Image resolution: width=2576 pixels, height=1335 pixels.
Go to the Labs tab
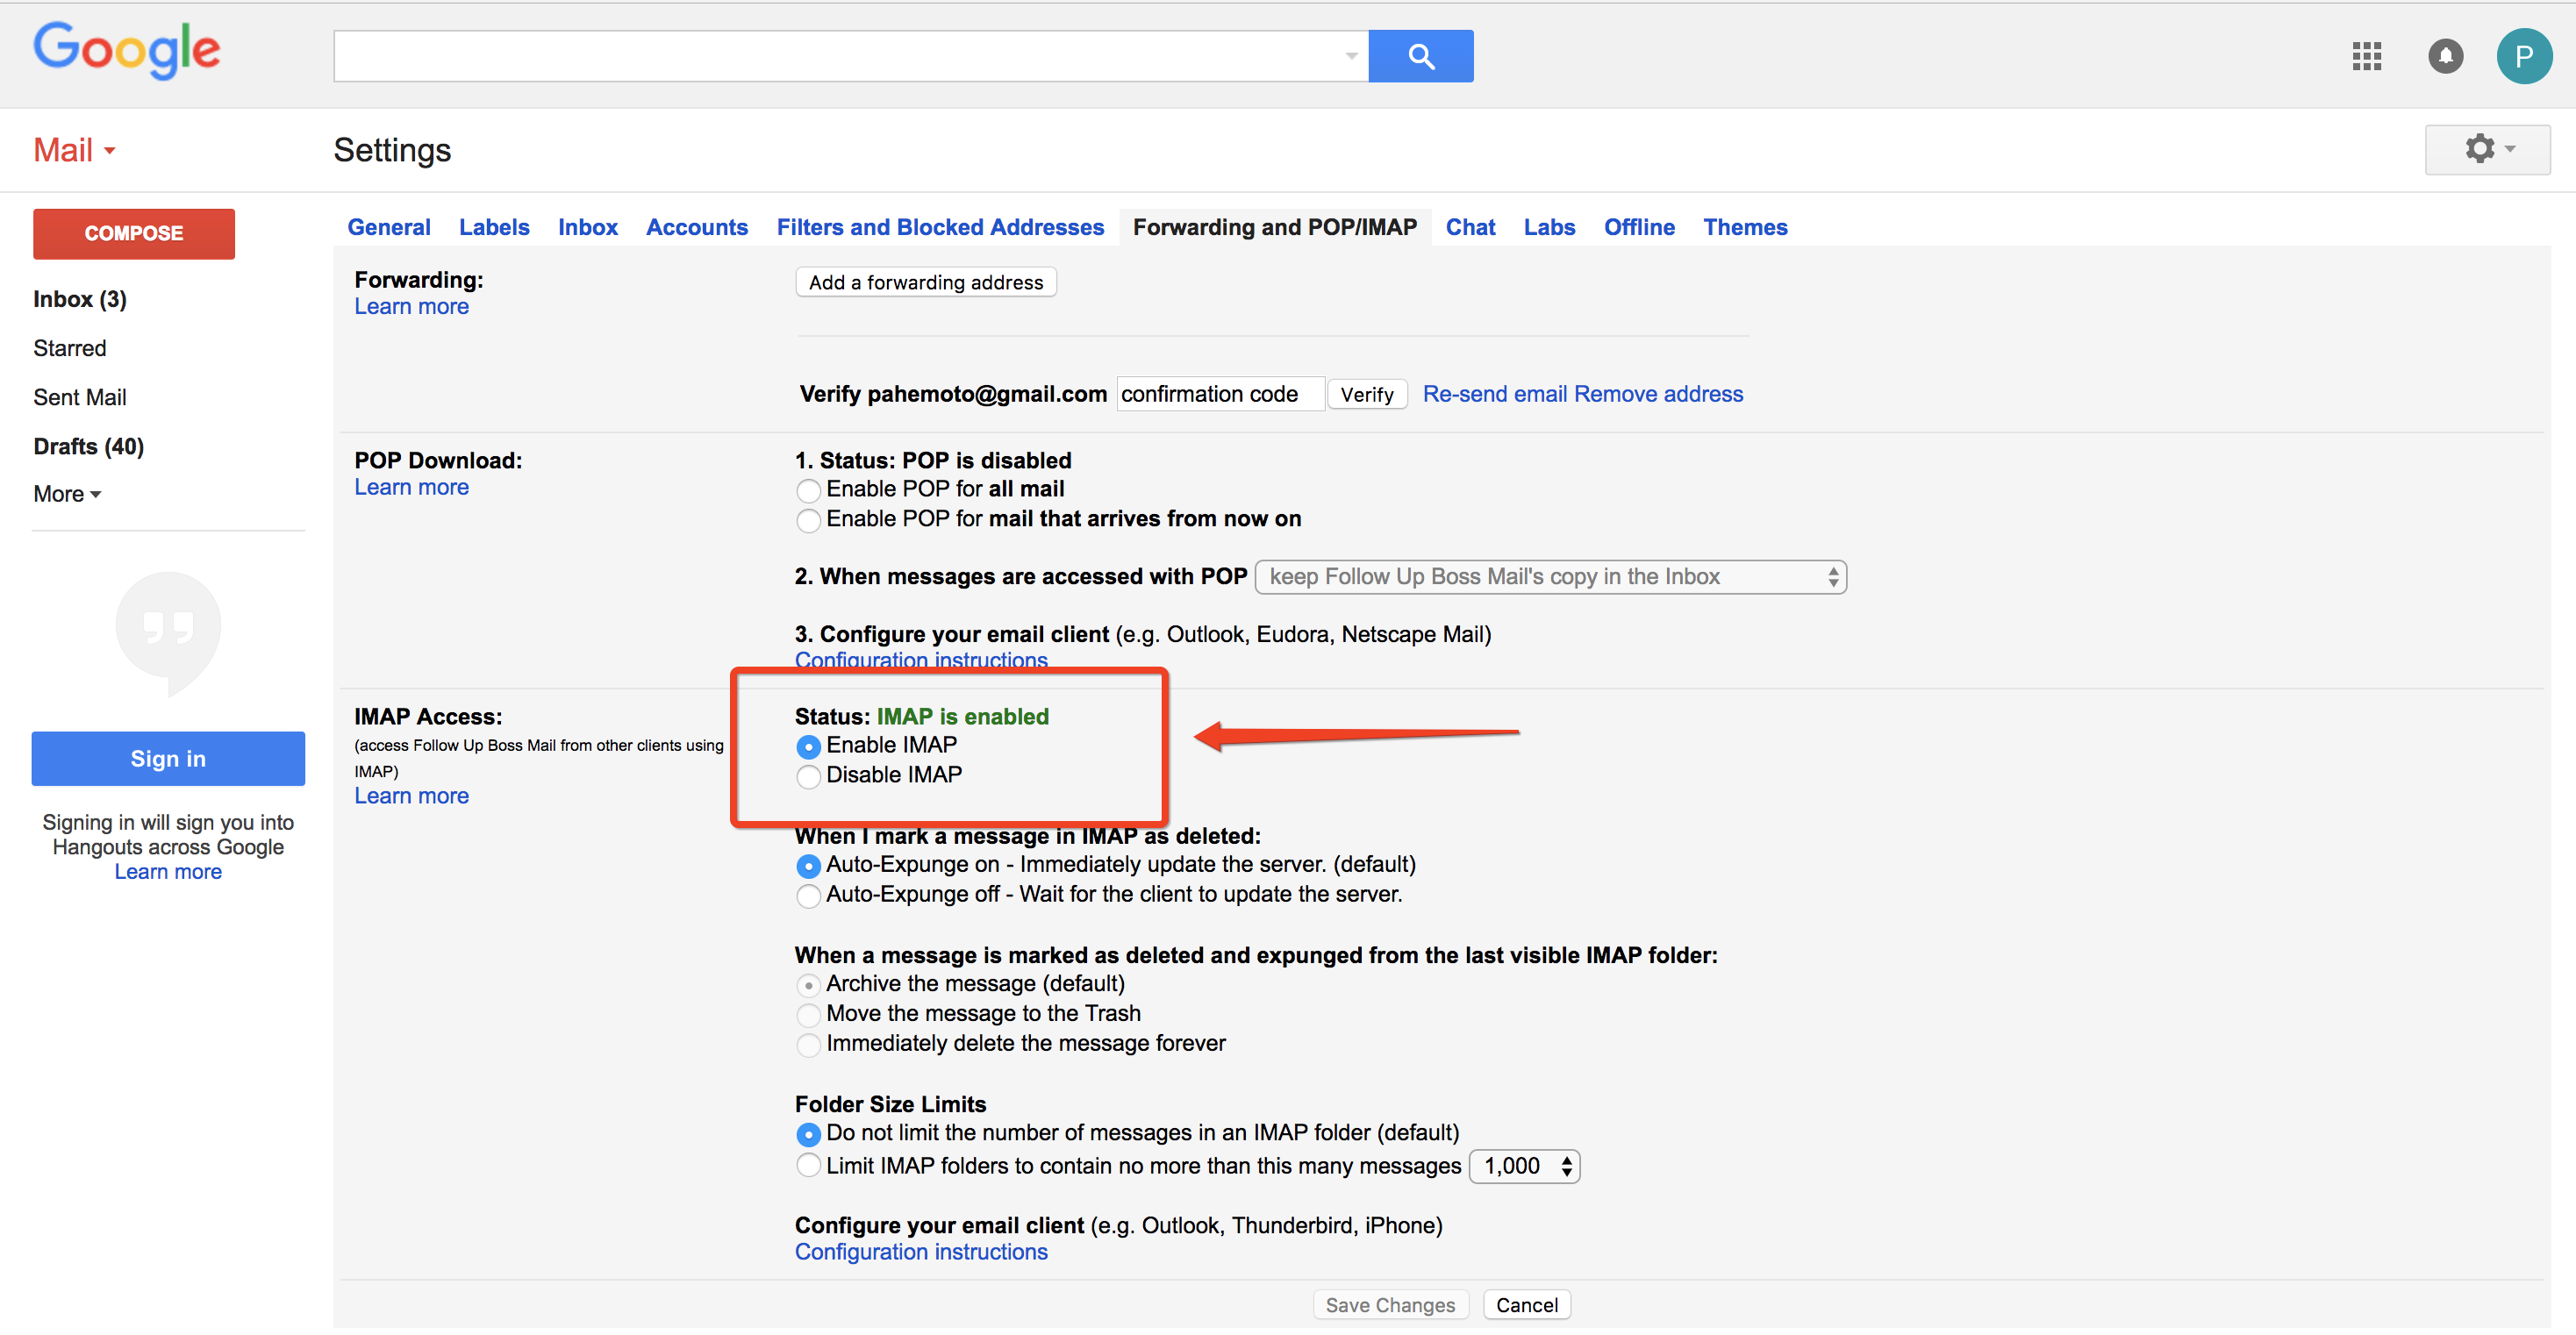click(1549, 227)
